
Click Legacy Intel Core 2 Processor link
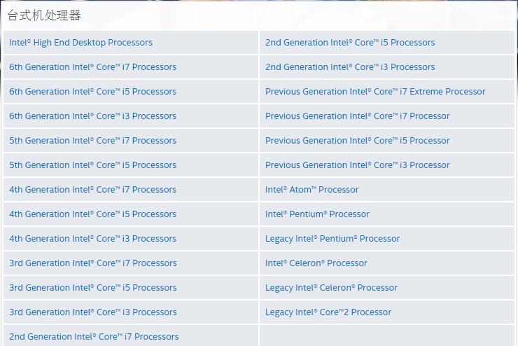(x=328, y=312)
